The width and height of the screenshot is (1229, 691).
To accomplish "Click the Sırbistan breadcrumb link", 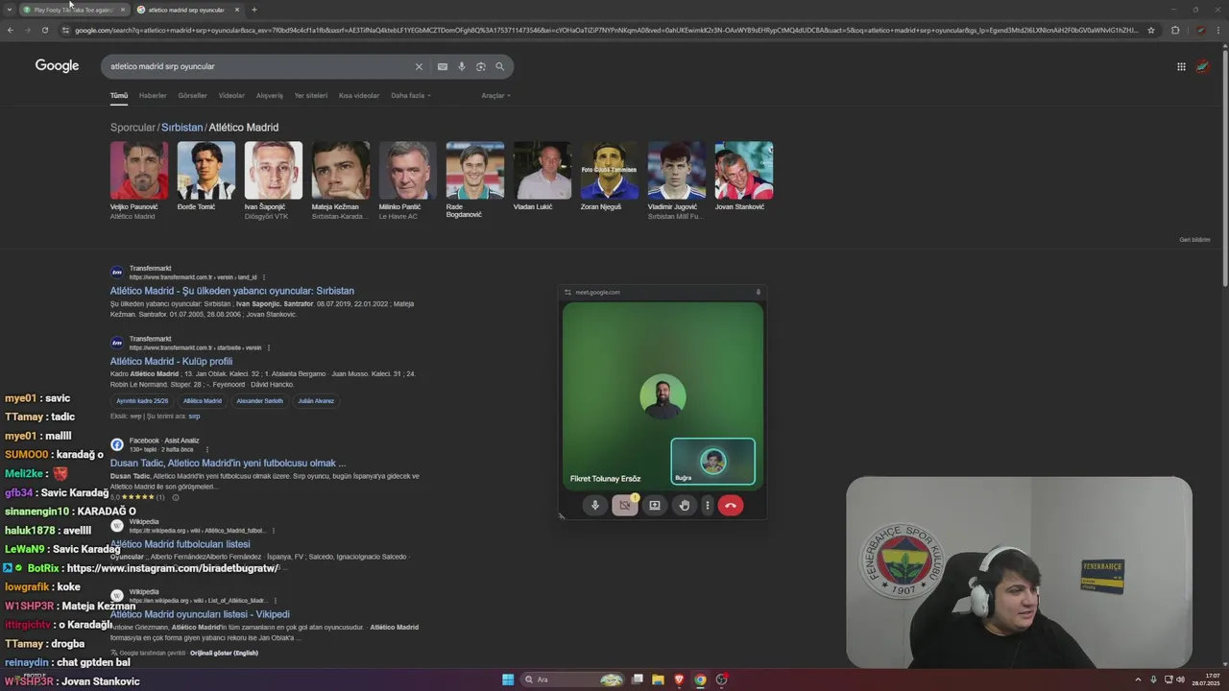I will coord(181,127).
